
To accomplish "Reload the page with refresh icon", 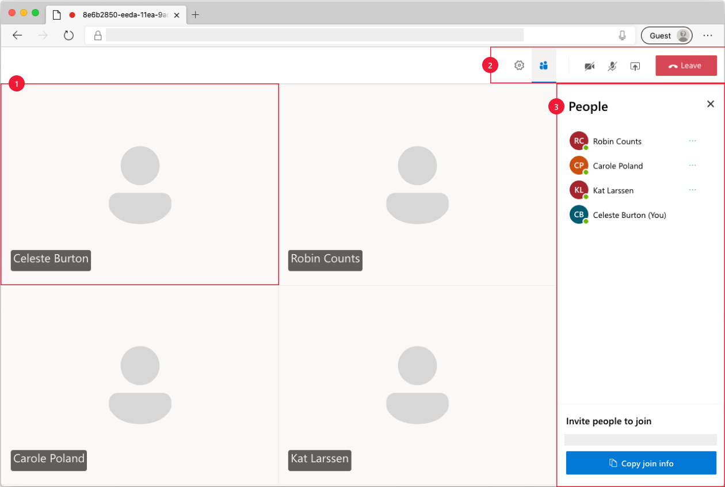I will (x=68, y=35).
